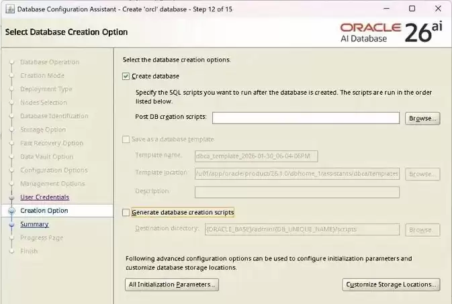Click the Template name field
452x304 pixels.
pos(257,156)
